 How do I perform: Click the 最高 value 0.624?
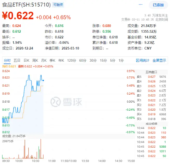click(16, 26)
